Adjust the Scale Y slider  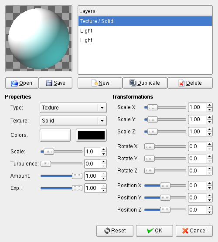[165, 119]
